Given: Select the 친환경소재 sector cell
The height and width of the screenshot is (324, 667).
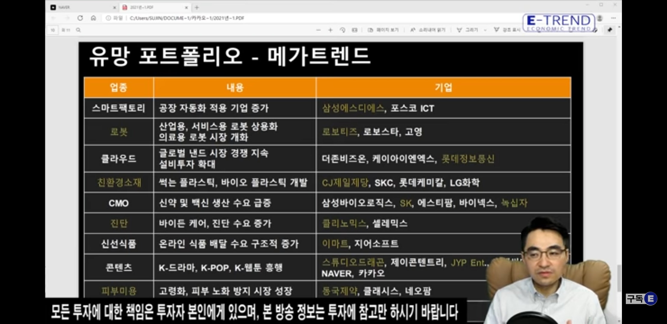Looking at the screenshot, I should tap(119, 182).
